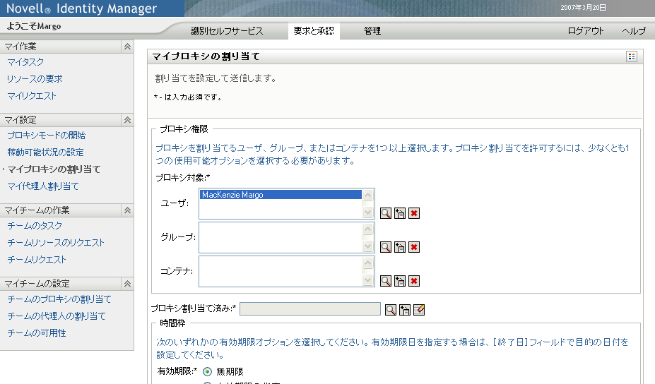Collapse the マイチームの作業 section
This screenshot has height=384, width=655.
(x=127, y=210)
